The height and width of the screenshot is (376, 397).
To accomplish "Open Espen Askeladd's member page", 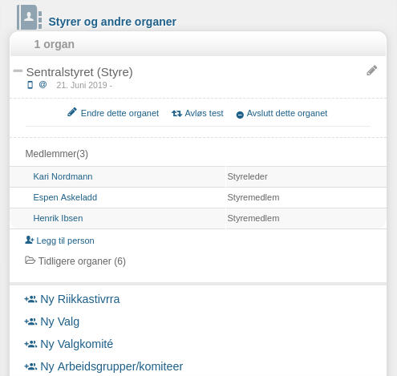I will pos(65,197).
